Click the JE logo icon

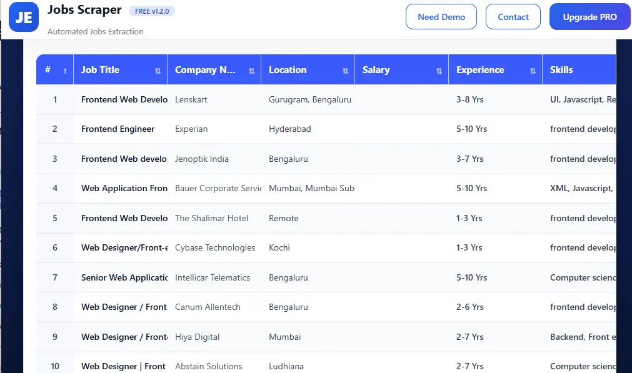tap(23, 17)
